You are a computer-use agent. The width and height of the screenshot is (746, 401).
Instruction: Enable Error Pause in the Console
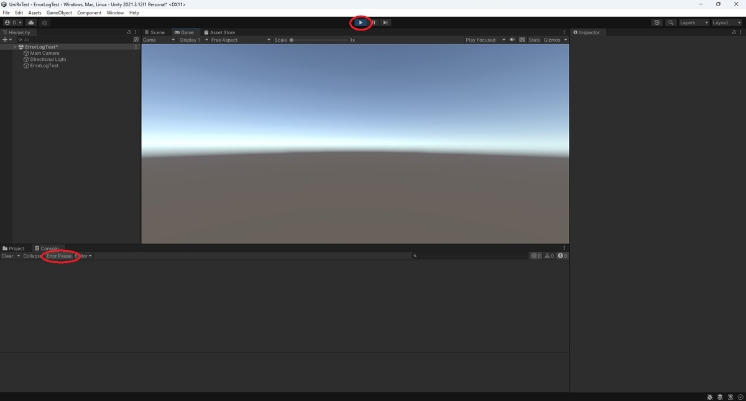(59, 256)
